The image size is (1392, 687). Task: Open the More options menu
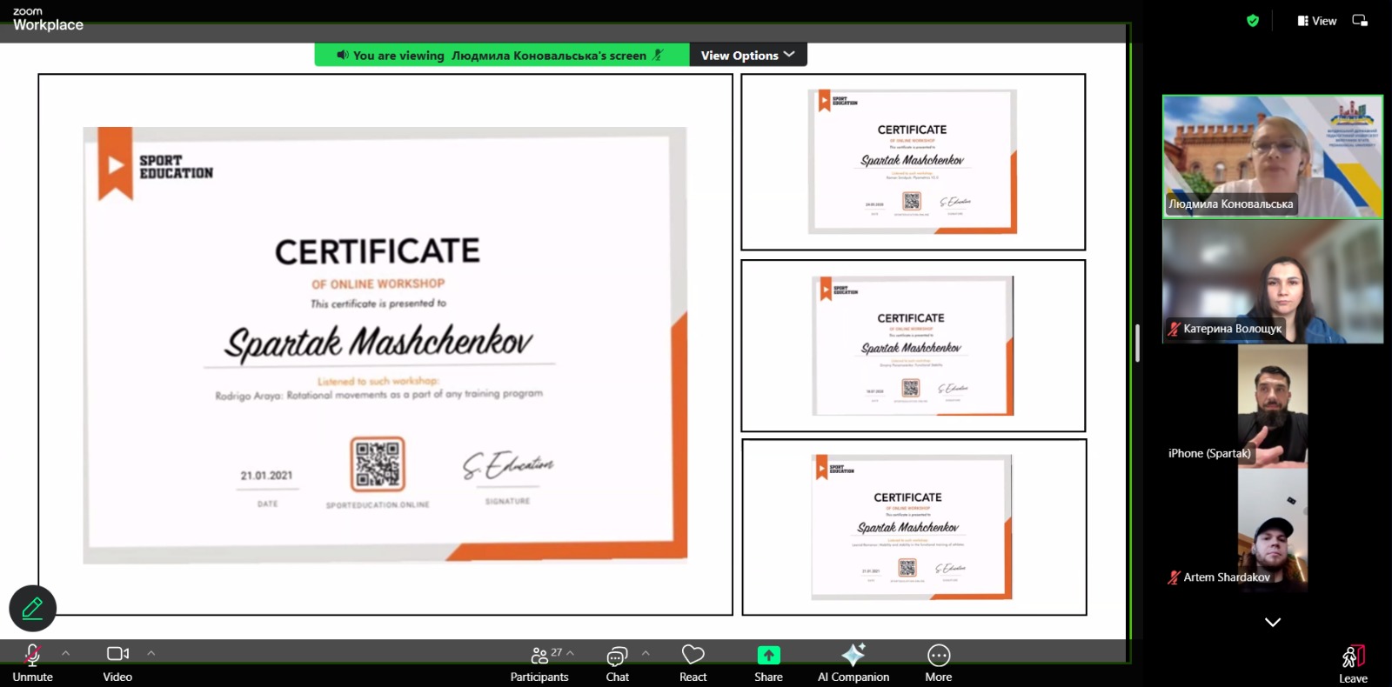click(x=938, y=655)
